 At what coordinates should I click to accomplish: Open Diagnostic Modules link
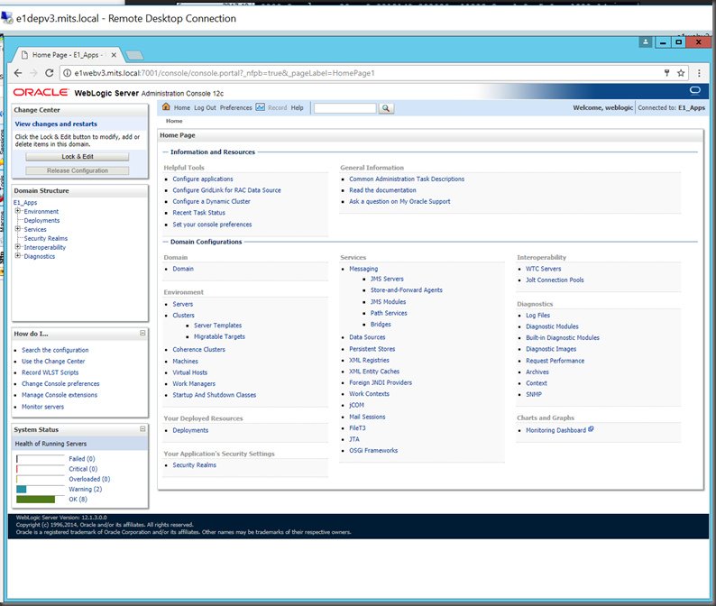point(552,326)
